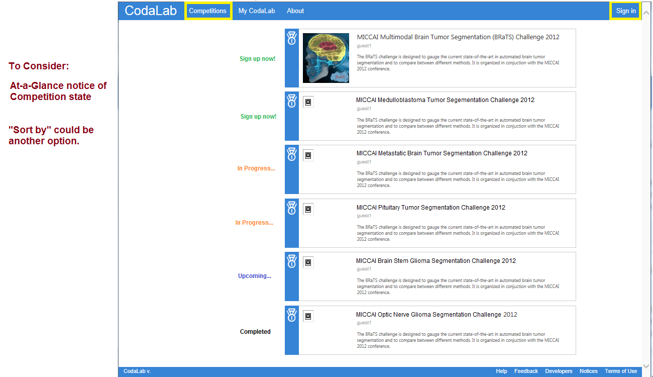Click 'guest1' under BRaTS Challenge title

pos(364,46)
